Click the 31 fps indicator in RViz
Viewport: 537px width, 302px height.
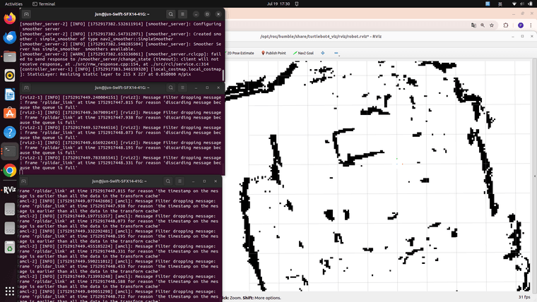click(x=524, y=297)
